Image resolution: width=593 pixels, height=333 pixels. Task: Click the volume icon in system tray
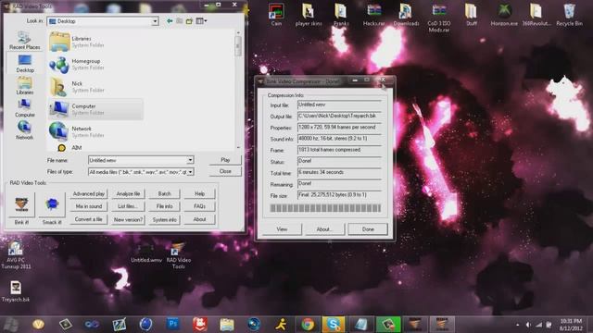click(x=528, y=325)
